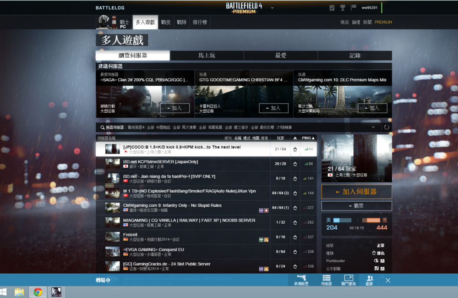Open the Battlefield game taskbar icon
Image resolution: width=458 pixels, height=298 pixels.
(x=56, y=292)
